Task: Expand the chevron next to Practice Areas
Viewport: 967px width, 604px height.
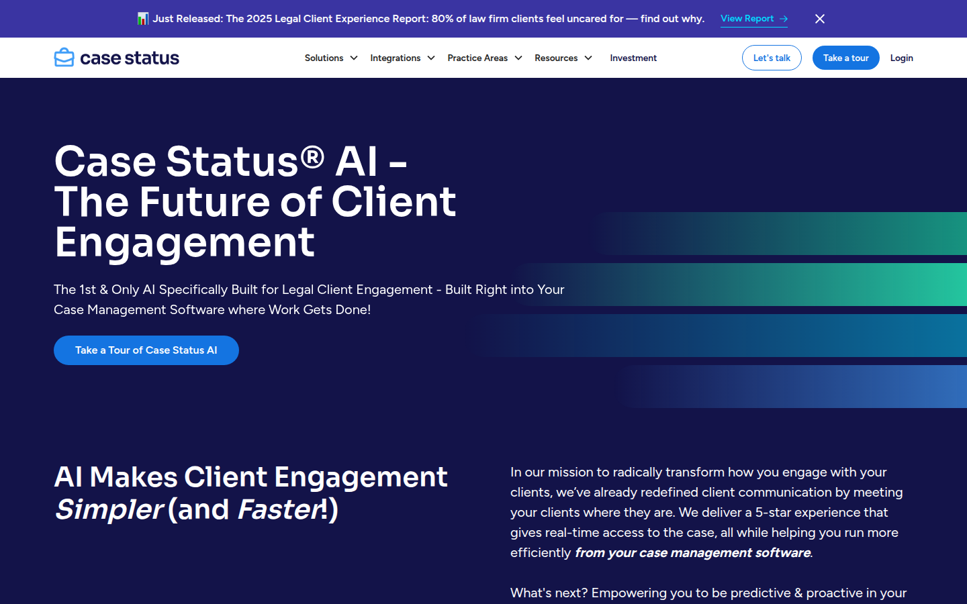Action: pyautogui.click(x=518, y=58)
